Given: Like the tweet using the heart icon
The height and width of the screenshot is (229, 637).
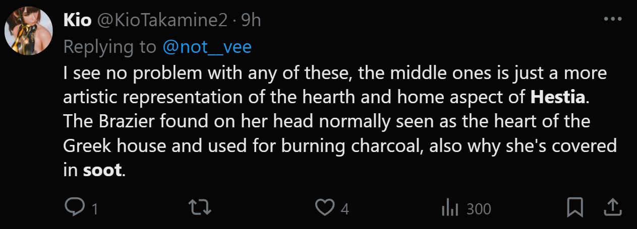Looking at the screenshot, I should [325, 207].
